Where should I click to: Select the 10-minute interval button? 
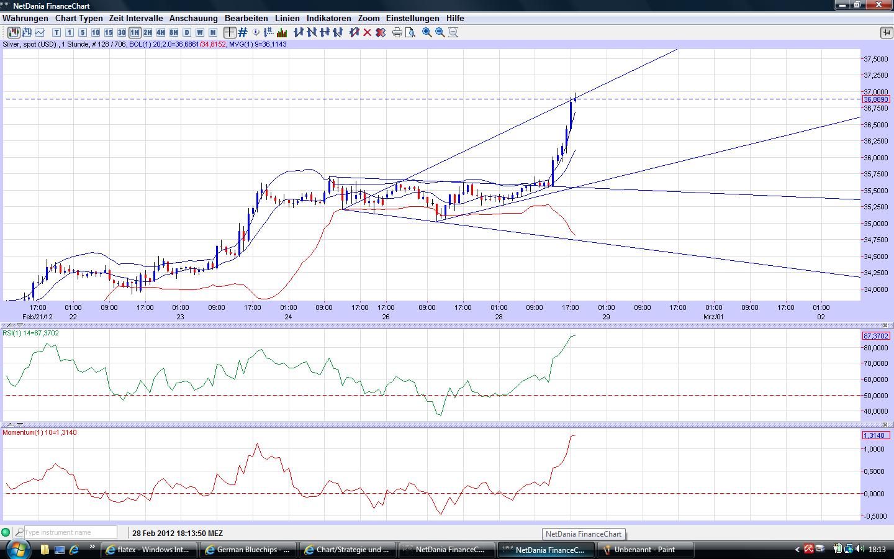pyautogui.click(x=96, y=32)
